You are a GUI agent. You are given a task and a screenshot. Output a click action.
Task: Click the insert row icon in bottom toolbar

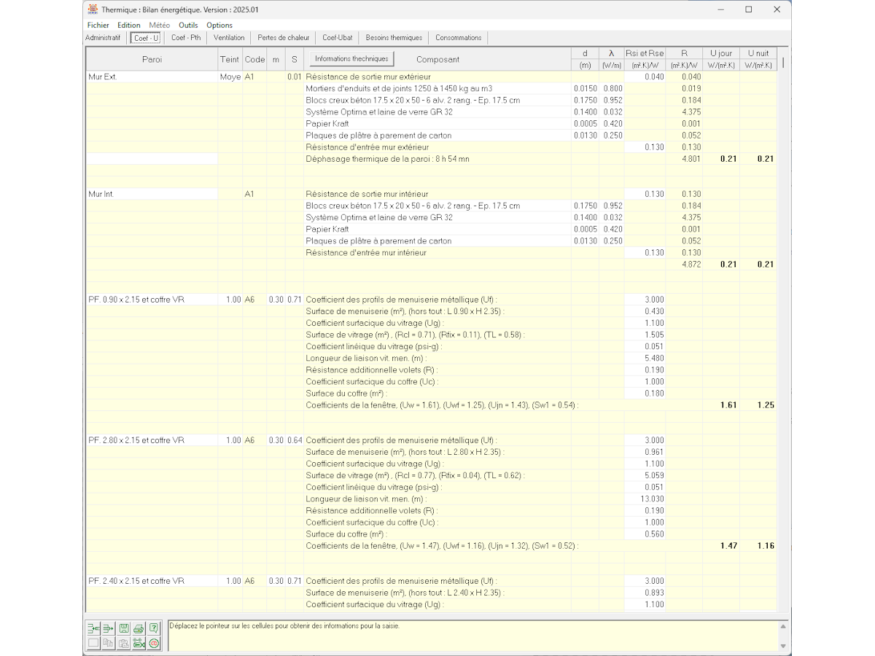coord(93,628)
